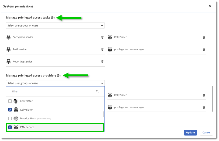
Task: Click 'Manage privileged access tasks (5)' heading
Action: [x=30, y=18]
